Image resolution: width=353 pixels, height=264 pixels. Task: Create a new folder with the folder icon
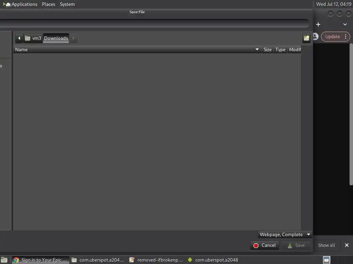306,38
